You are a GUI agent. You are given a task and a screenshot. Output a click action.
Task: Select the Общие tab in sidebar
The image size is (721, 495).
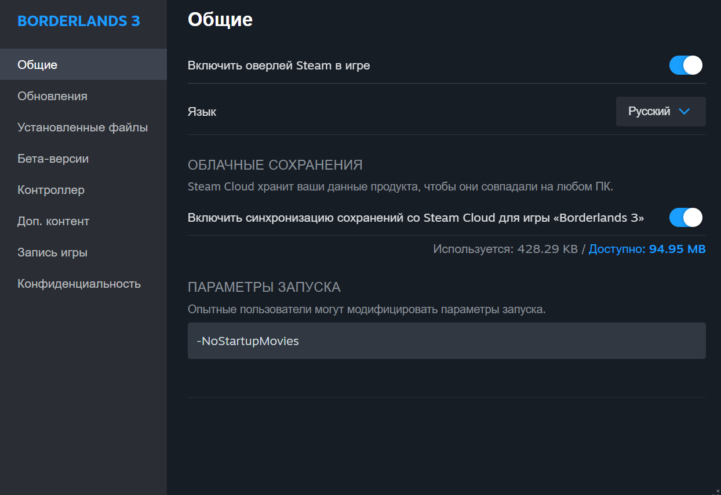[83, 64]
